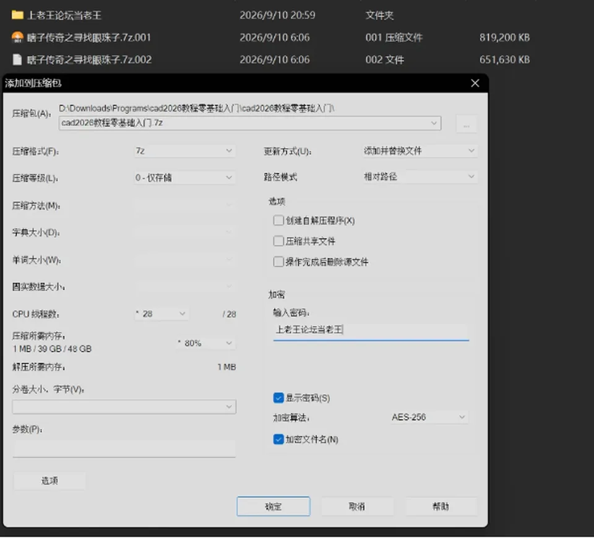Click the archive icon of 瞎子传奇之寻找眼珠子.7z.001
594x538 pixels.
point(17,37)
